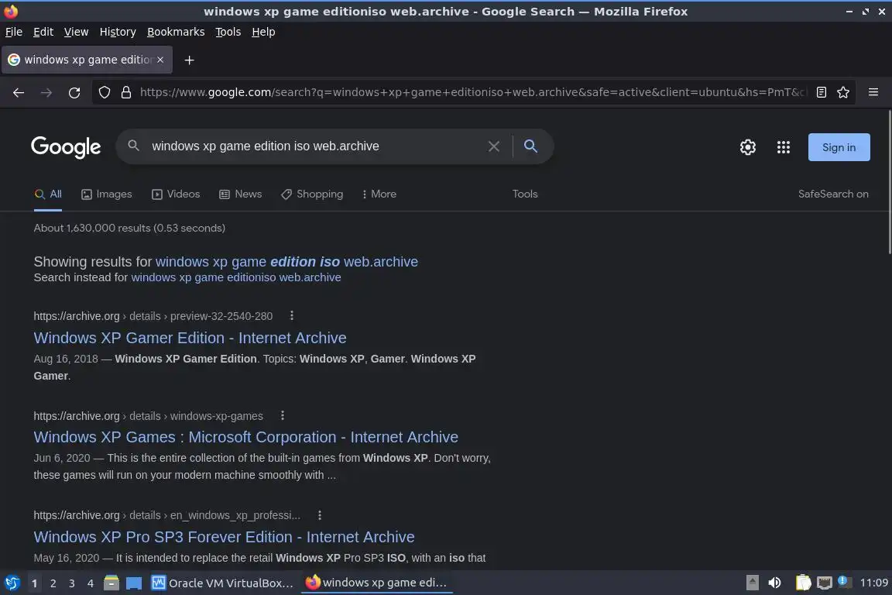Click the Sign in button

tap(839, 147)
